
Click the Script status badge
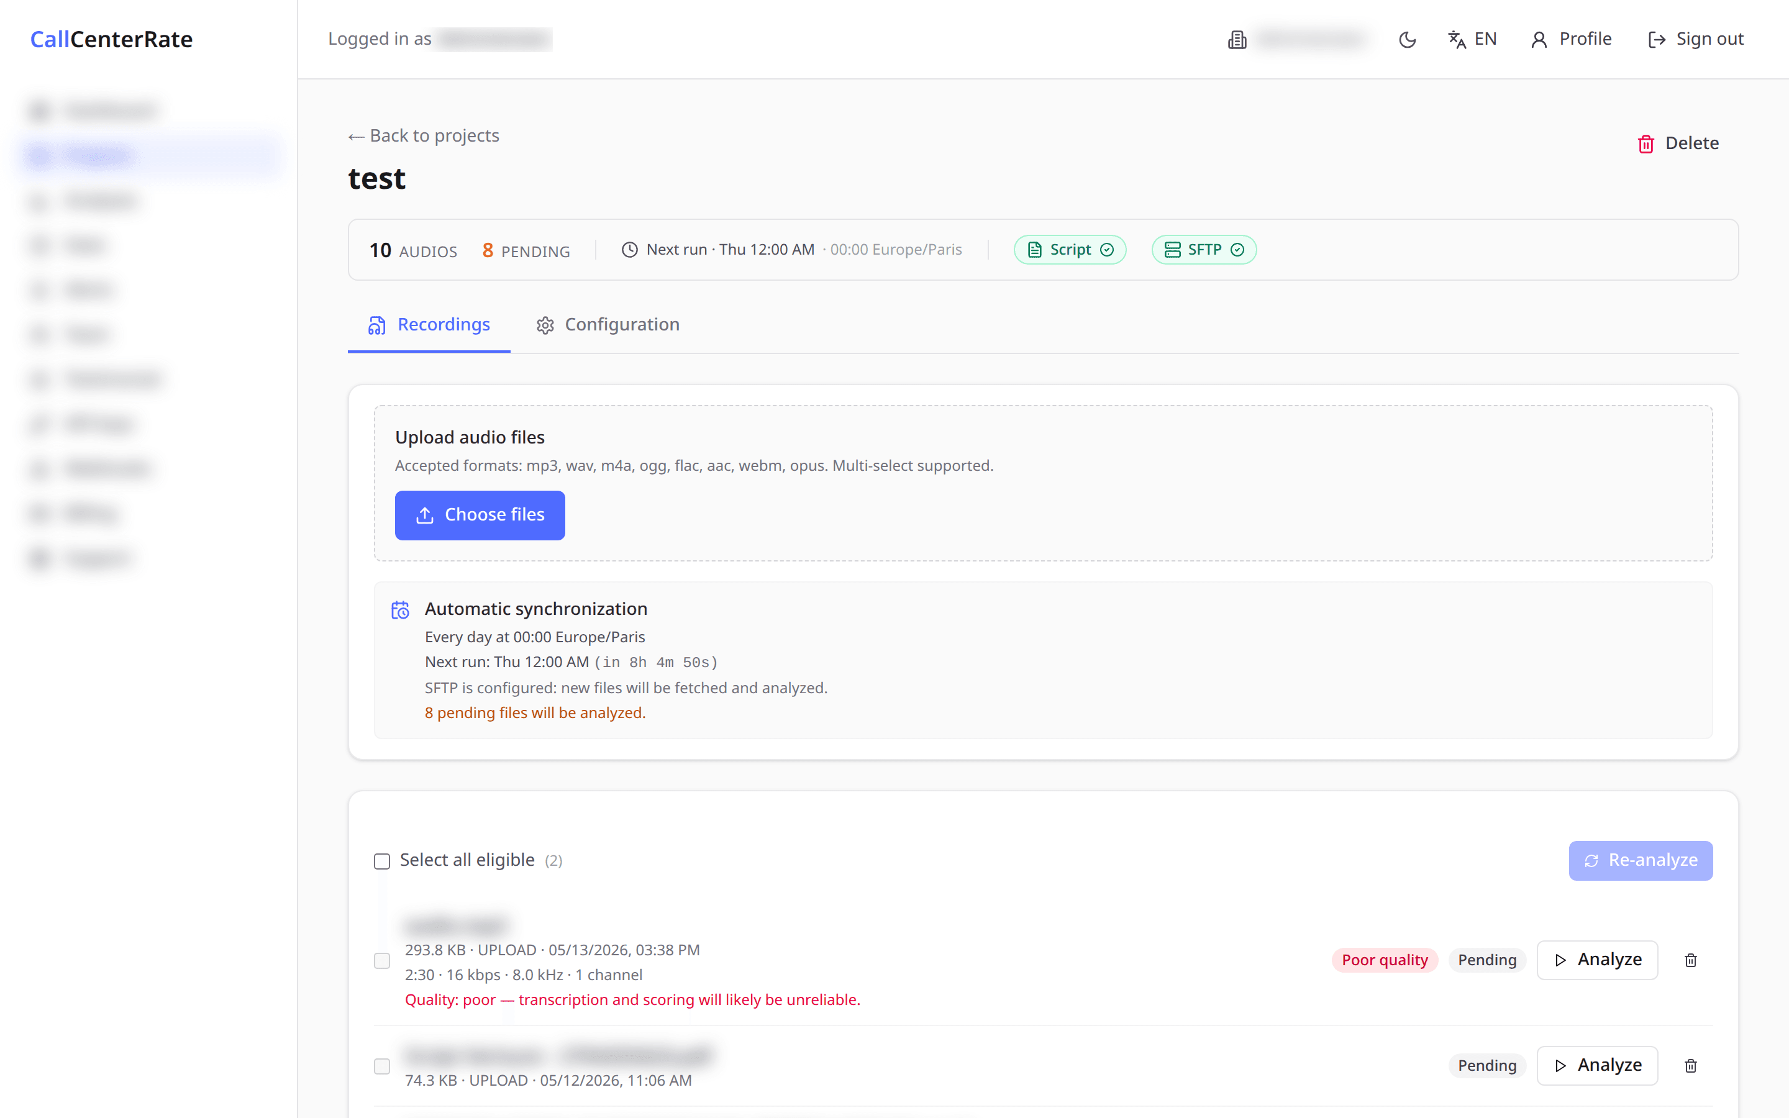[1070, 250]
